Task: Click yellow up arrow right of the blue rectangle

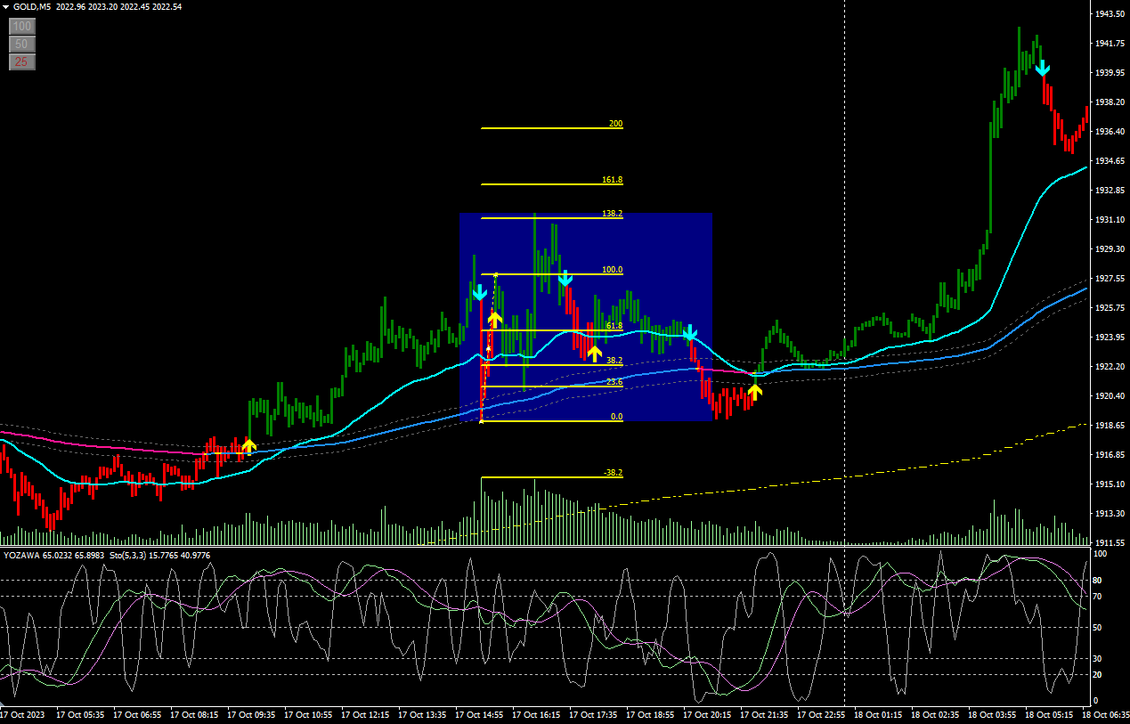Action: [x=754, y=390]
